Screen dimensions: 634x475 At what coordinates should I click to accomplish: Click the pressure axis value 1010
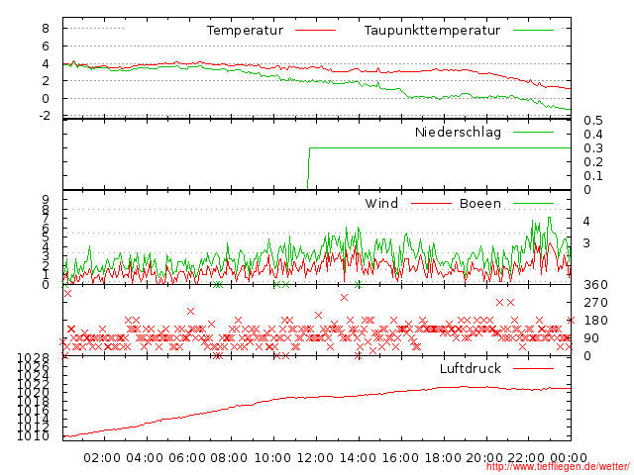point(33,436)
